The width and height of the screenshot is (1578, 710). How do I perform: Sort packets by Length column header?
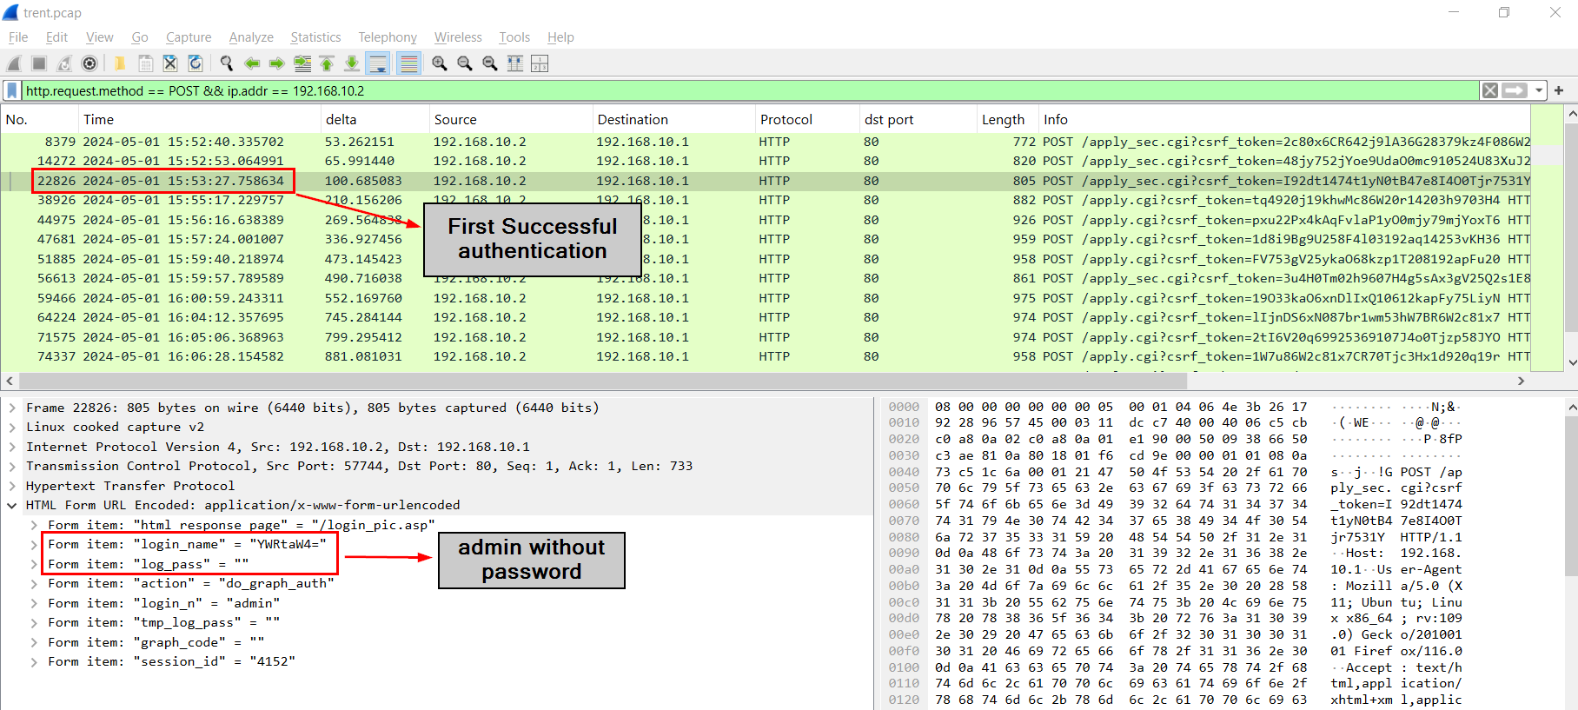point(1007,119)
